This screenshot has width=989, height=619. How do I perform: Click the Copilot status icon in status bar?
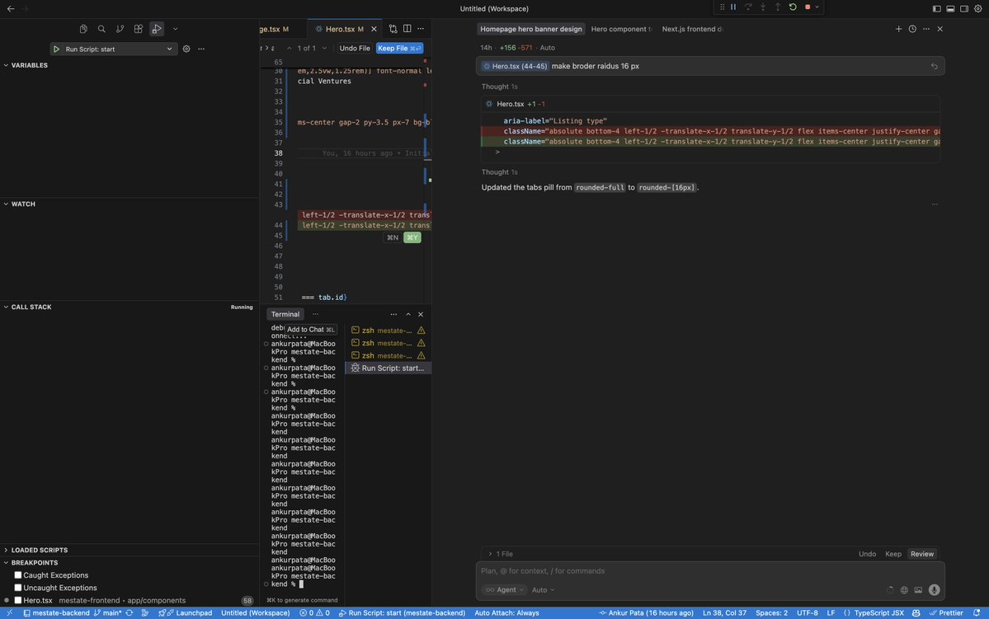pyautogui.click(x=916, y=612)
